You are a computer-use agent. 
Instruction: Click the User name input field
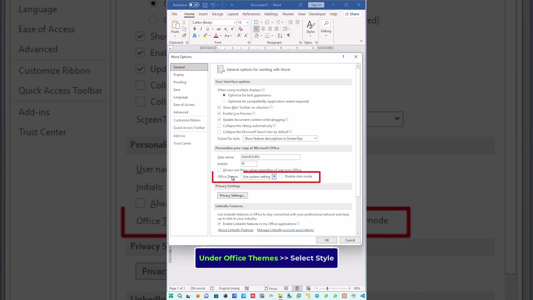(270, 157)
